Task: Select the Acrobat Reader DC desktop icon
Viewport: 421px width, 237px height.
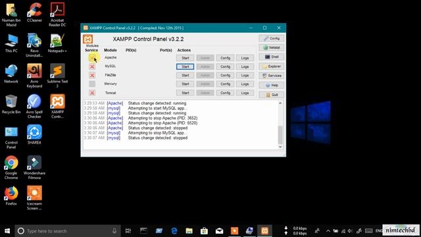Action: tap(57, 14)
